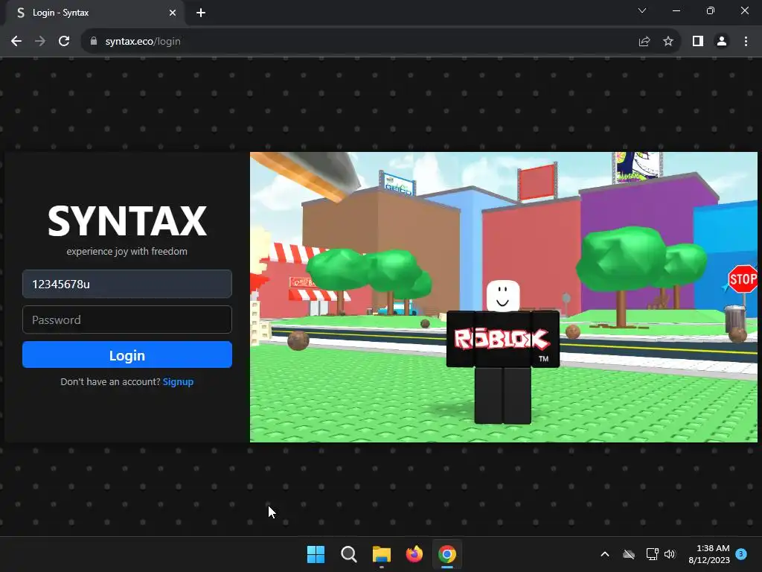Open volume control in tray

coord(670,554)
